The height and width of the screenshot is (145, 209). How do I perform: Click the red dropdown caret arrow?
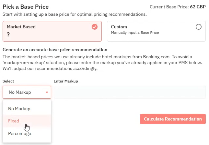pyautogui.click(x=47, y=92)
